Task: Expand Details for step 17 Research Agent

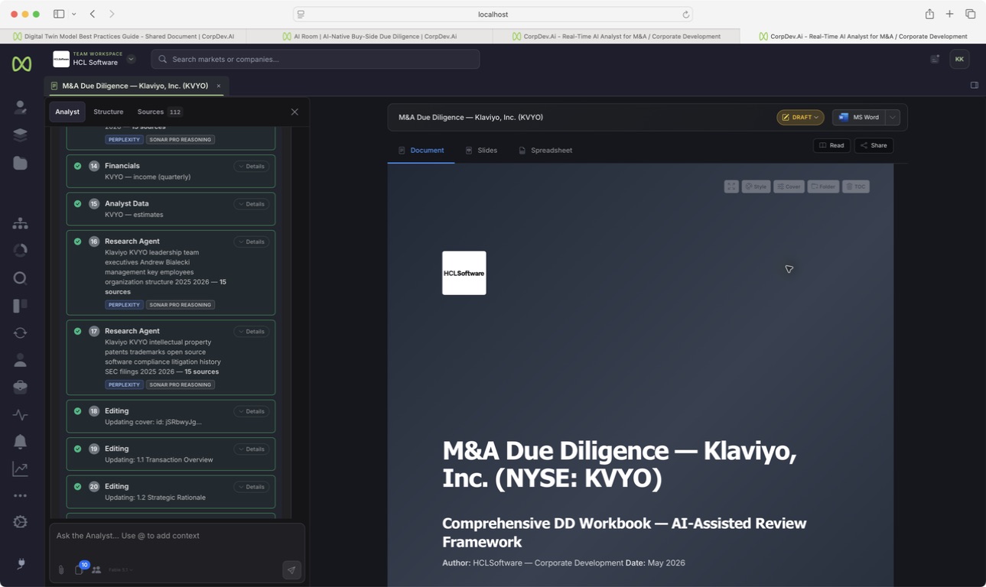Action: [x=251, y=332]
